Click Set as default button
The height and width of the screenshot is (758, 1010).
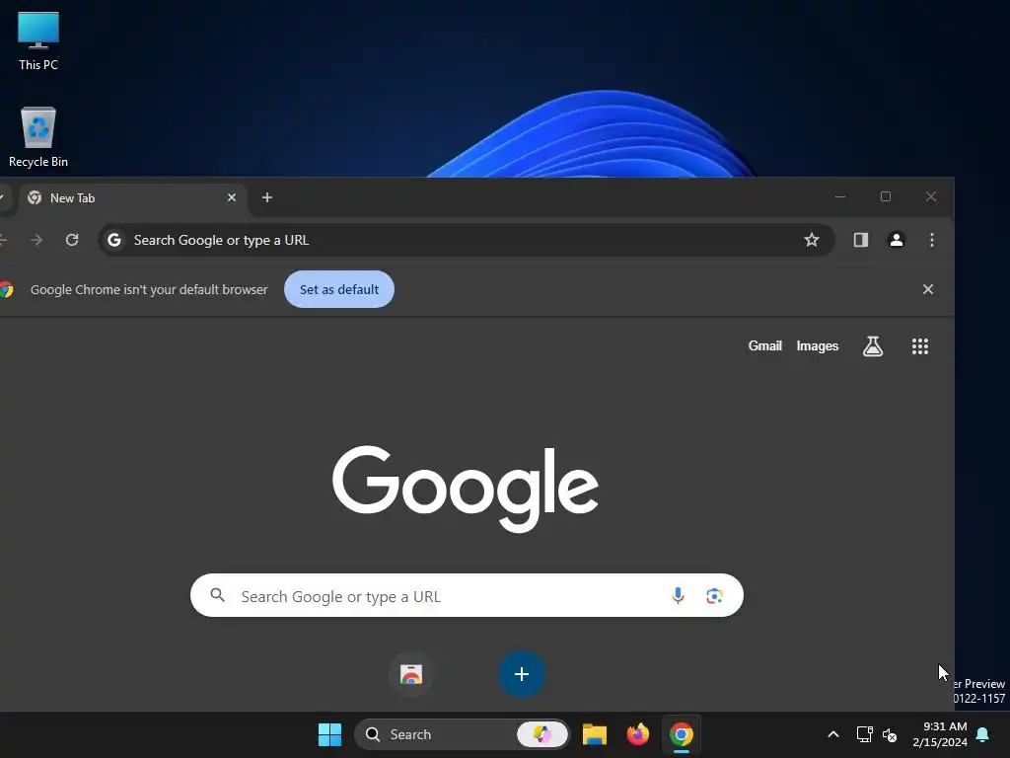[339, 289]
